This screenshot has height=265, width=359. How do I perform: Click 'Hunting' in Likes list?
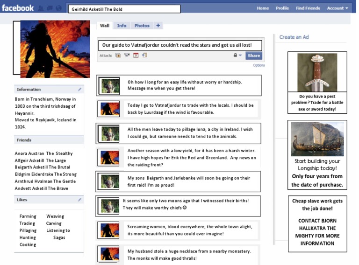28,237
